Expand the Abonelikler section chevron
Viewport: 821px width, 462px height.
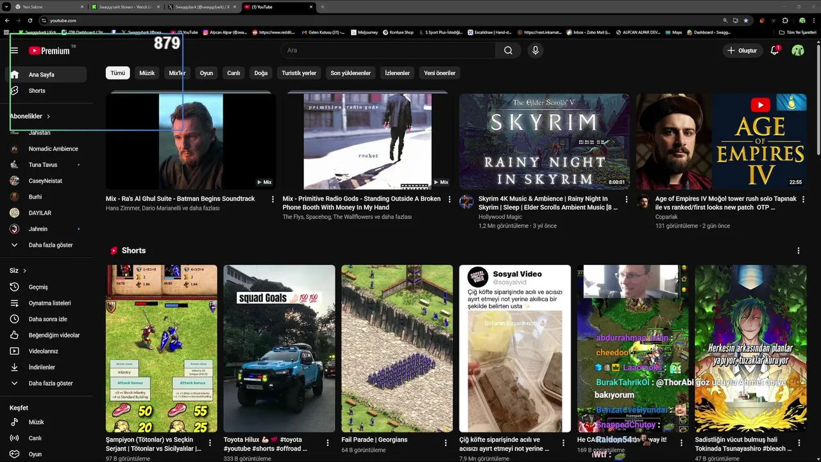point(48,116)
